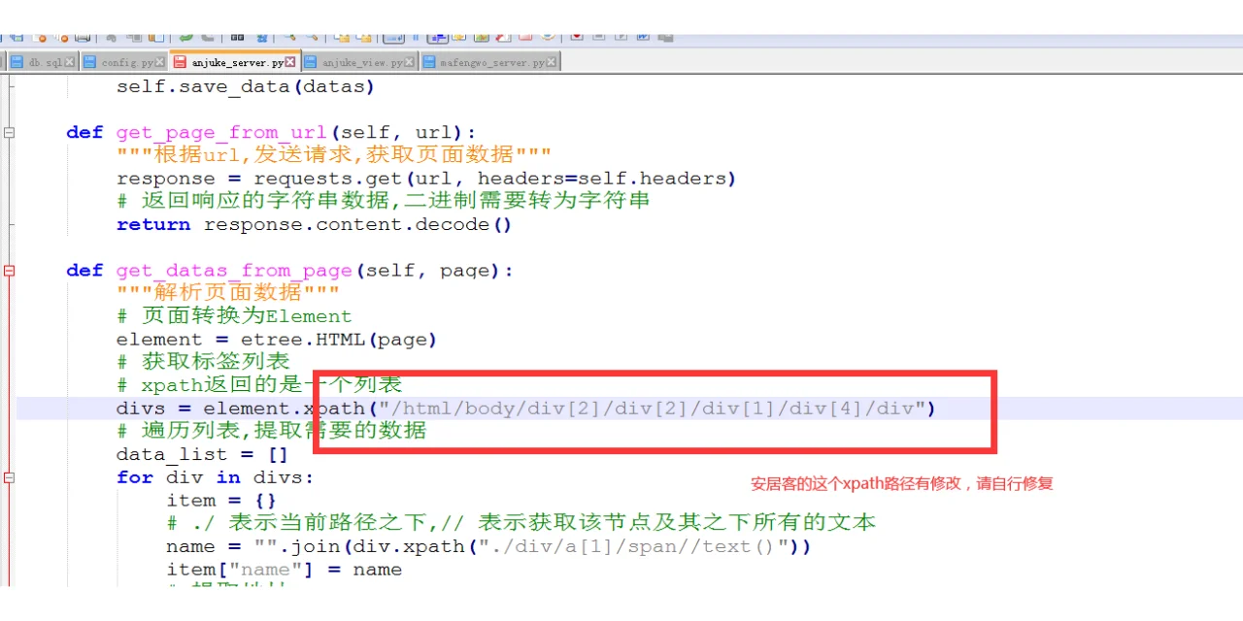The width and height of the screenshot is (1243, 621).
Task: Click the red disk icon on anjuke_server.py tab
Action: [x=181, y=60]
